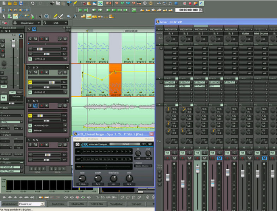Switch to the Track Editor tab
277x211 pixels.
coord(58,204)
